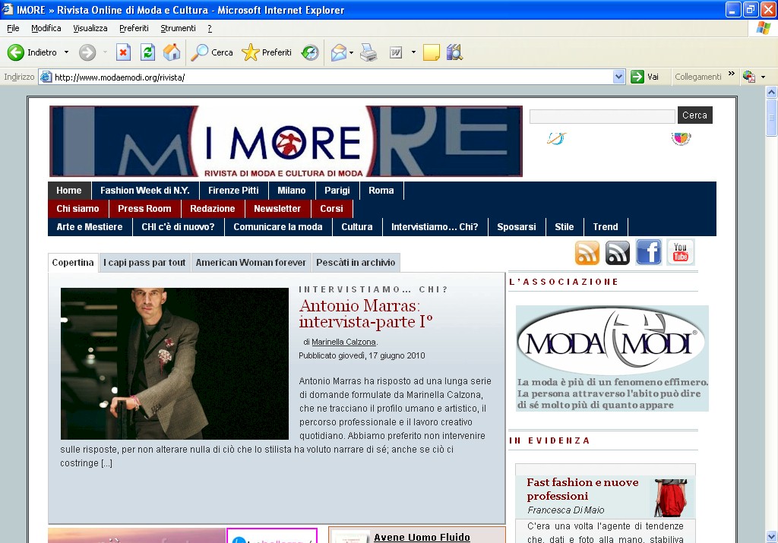Click the black RSS feed icon

pos(618,252)
